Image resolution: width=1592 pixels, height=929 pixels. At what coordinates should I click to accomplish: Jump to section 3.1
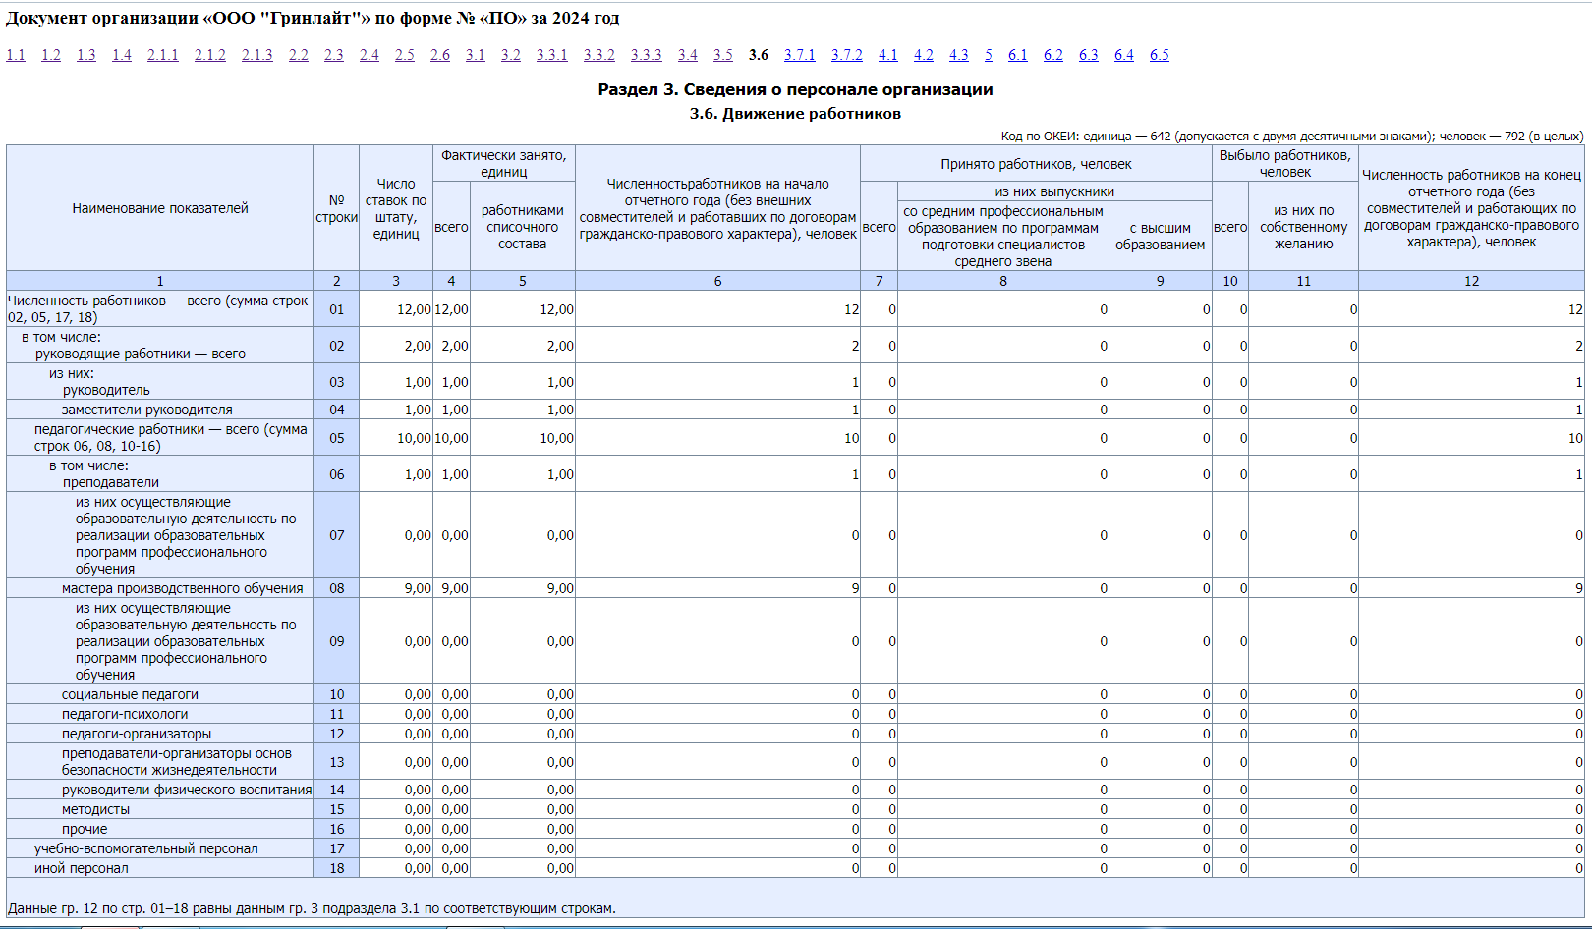pyautogui.click(x=476, y=55)
